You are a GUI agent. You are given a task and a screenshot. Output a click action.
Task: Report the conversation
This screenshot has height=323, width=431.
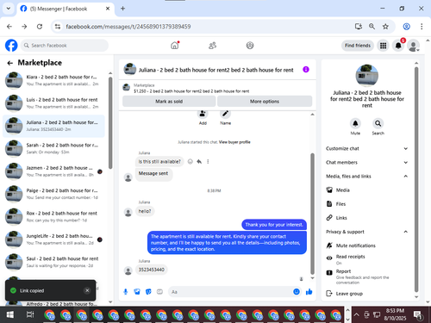pos(367,276)
